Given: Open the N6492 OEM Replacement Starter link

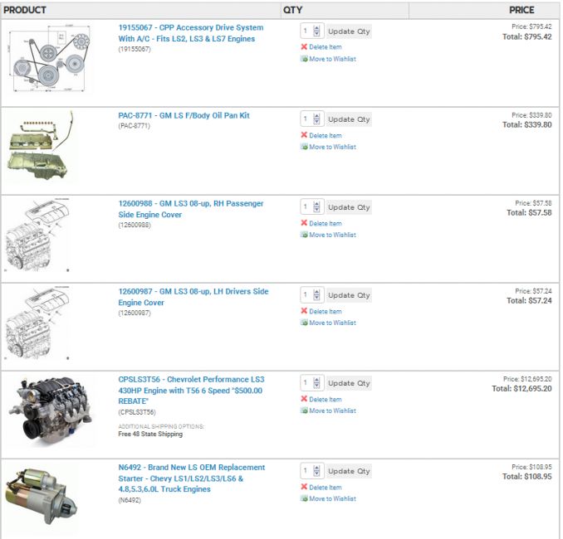Looking at the screenshot, I should click(191, 478).
